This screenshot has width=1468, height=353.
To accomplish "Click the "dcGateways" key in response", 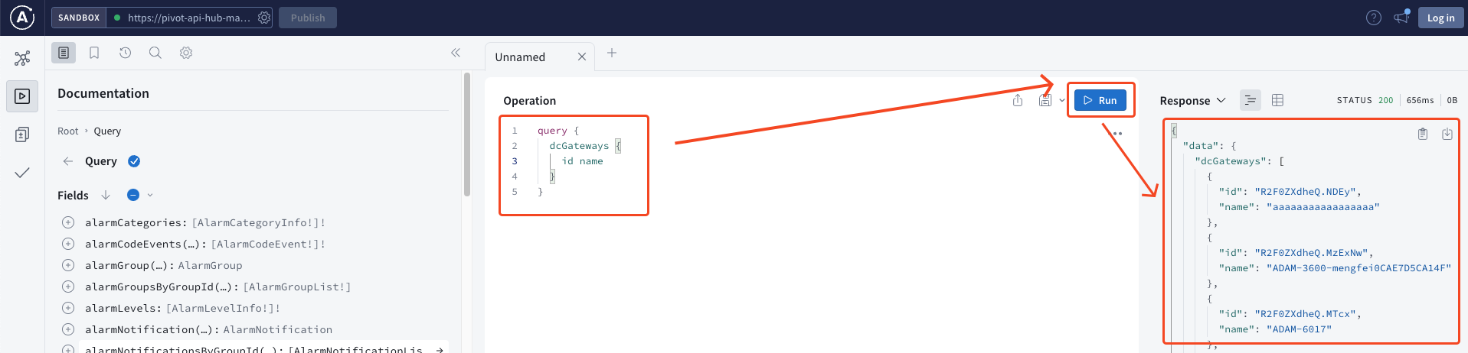I will [x=1231, y=161].
